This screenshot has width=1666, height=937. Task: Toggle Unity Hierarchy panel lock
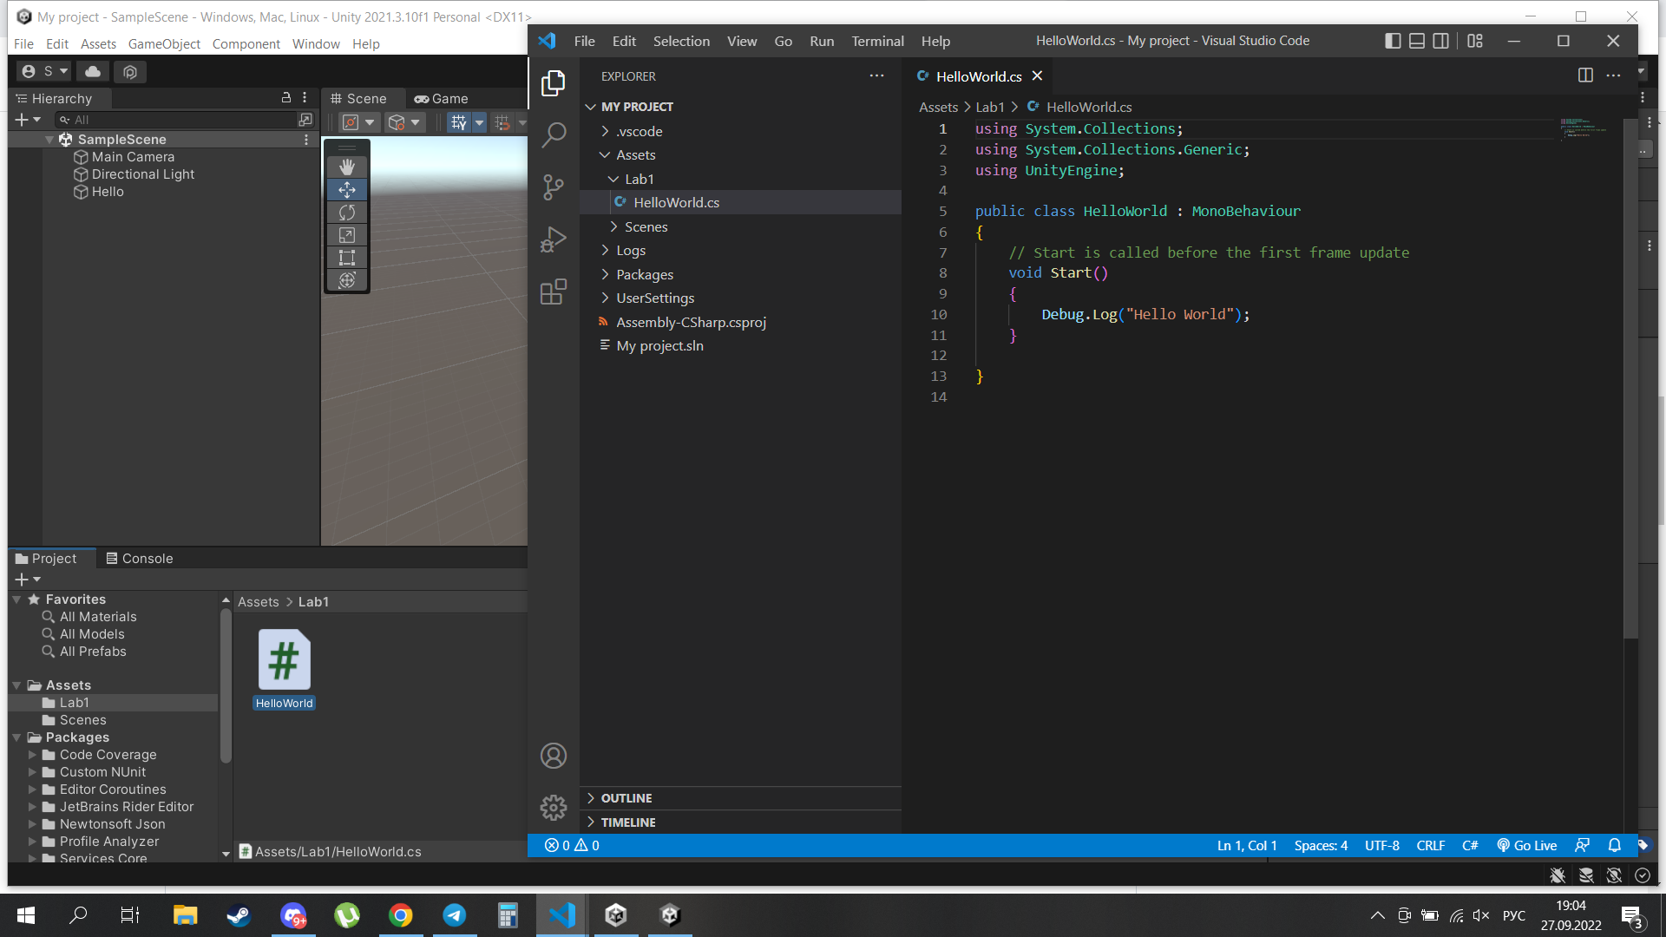286,98
